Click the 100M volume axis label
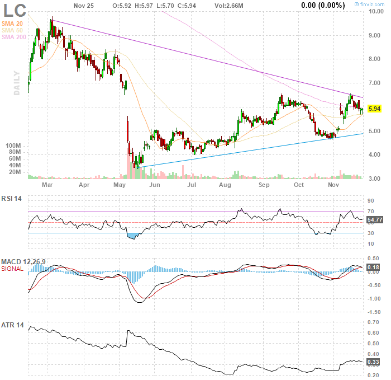The image size is (391, 380). [x=13, y=145]
